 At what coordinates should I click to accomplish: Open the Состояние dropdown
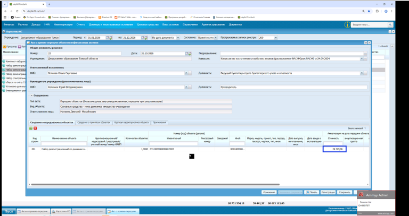pos(216,38)
